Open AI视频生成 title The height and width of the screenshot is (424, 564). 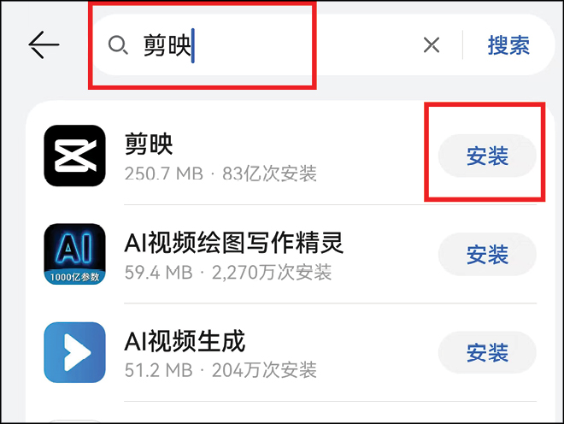point(185,340)
